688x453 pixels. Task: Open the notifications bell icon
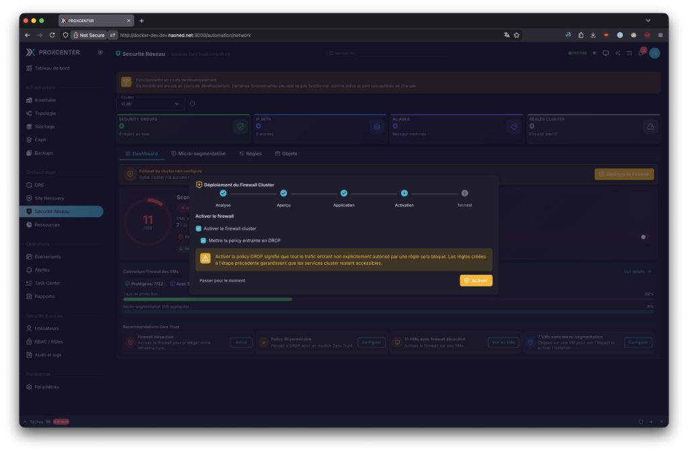pyautogui.click(x=640, y=53)
